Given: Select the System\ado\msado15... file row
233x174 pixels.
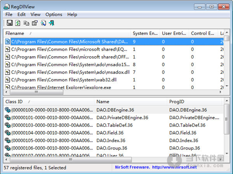Looking at the screenshot, I should [113, 64].
